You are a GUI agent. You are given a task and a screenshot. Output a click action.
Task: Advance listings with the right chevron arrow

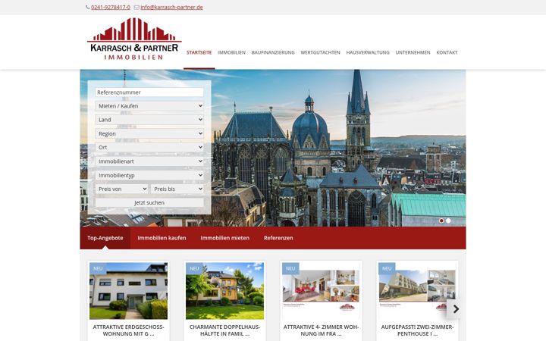click(456, 308)
